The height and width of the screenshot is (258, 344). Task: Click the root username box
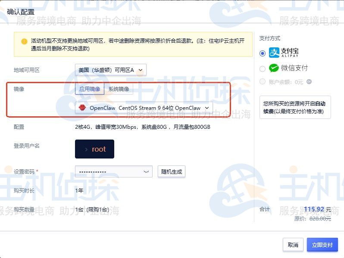94,149
